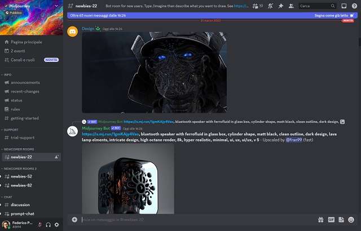Click the Federico P. user avatar

(6, 224)
